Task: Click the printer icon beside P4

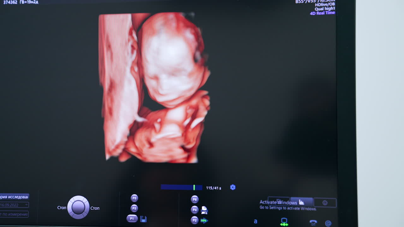Action: pyautogui.click(x=205, y=210)
